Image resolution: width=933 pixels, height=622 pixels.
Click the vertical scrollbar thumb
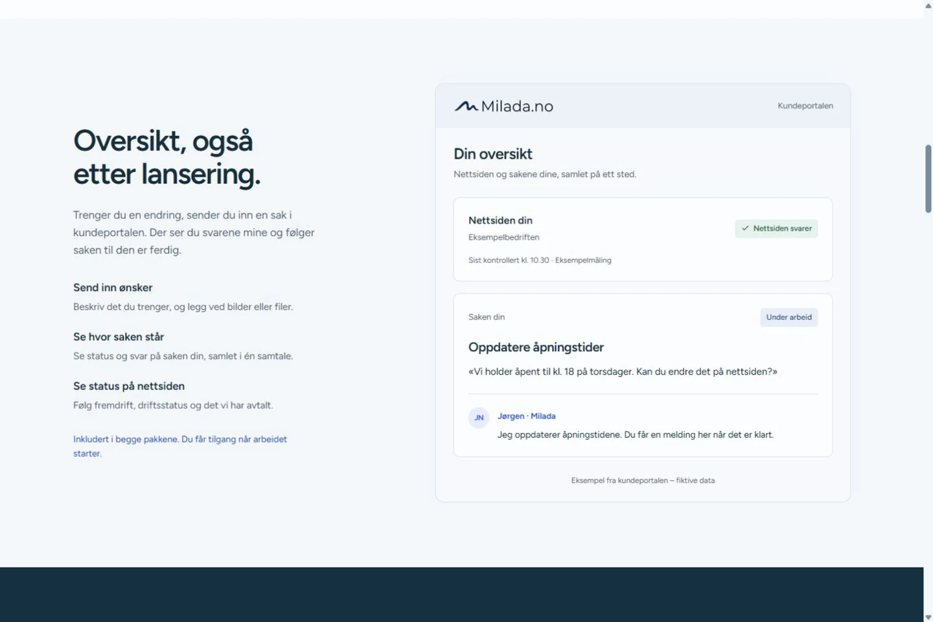(x=928, y=179)
